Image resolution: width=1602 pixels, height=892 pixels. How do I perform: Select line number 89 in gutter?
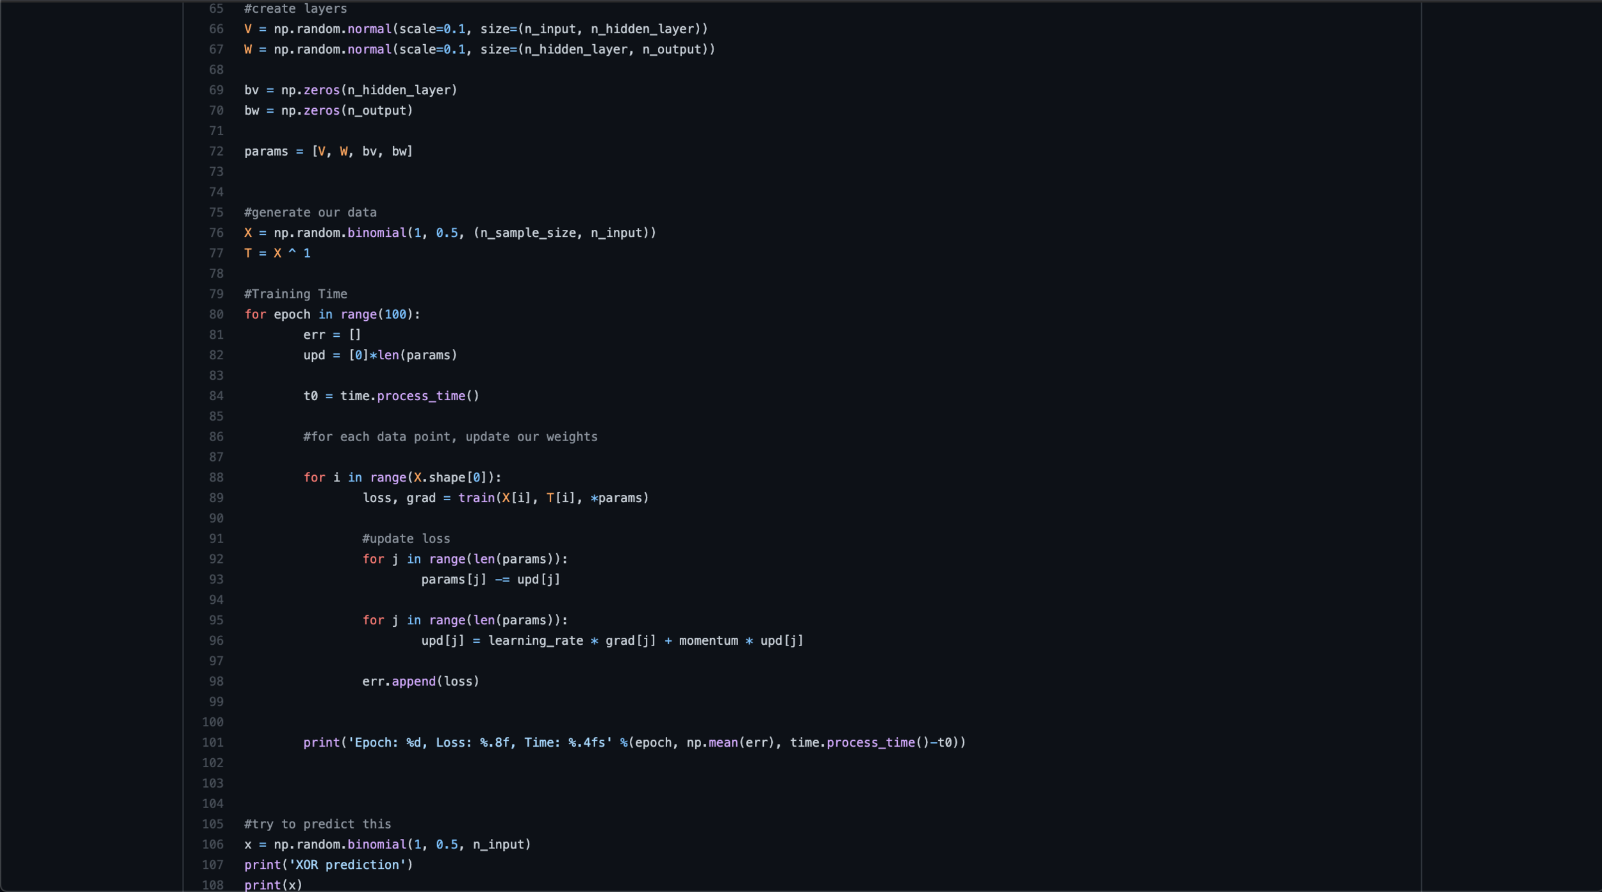pyautogui.click(x=216, y=498)
